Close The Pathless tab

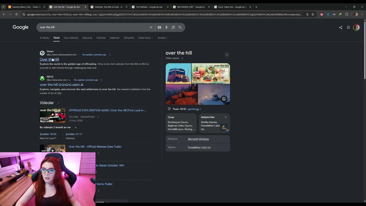click(x=168, y=7)
